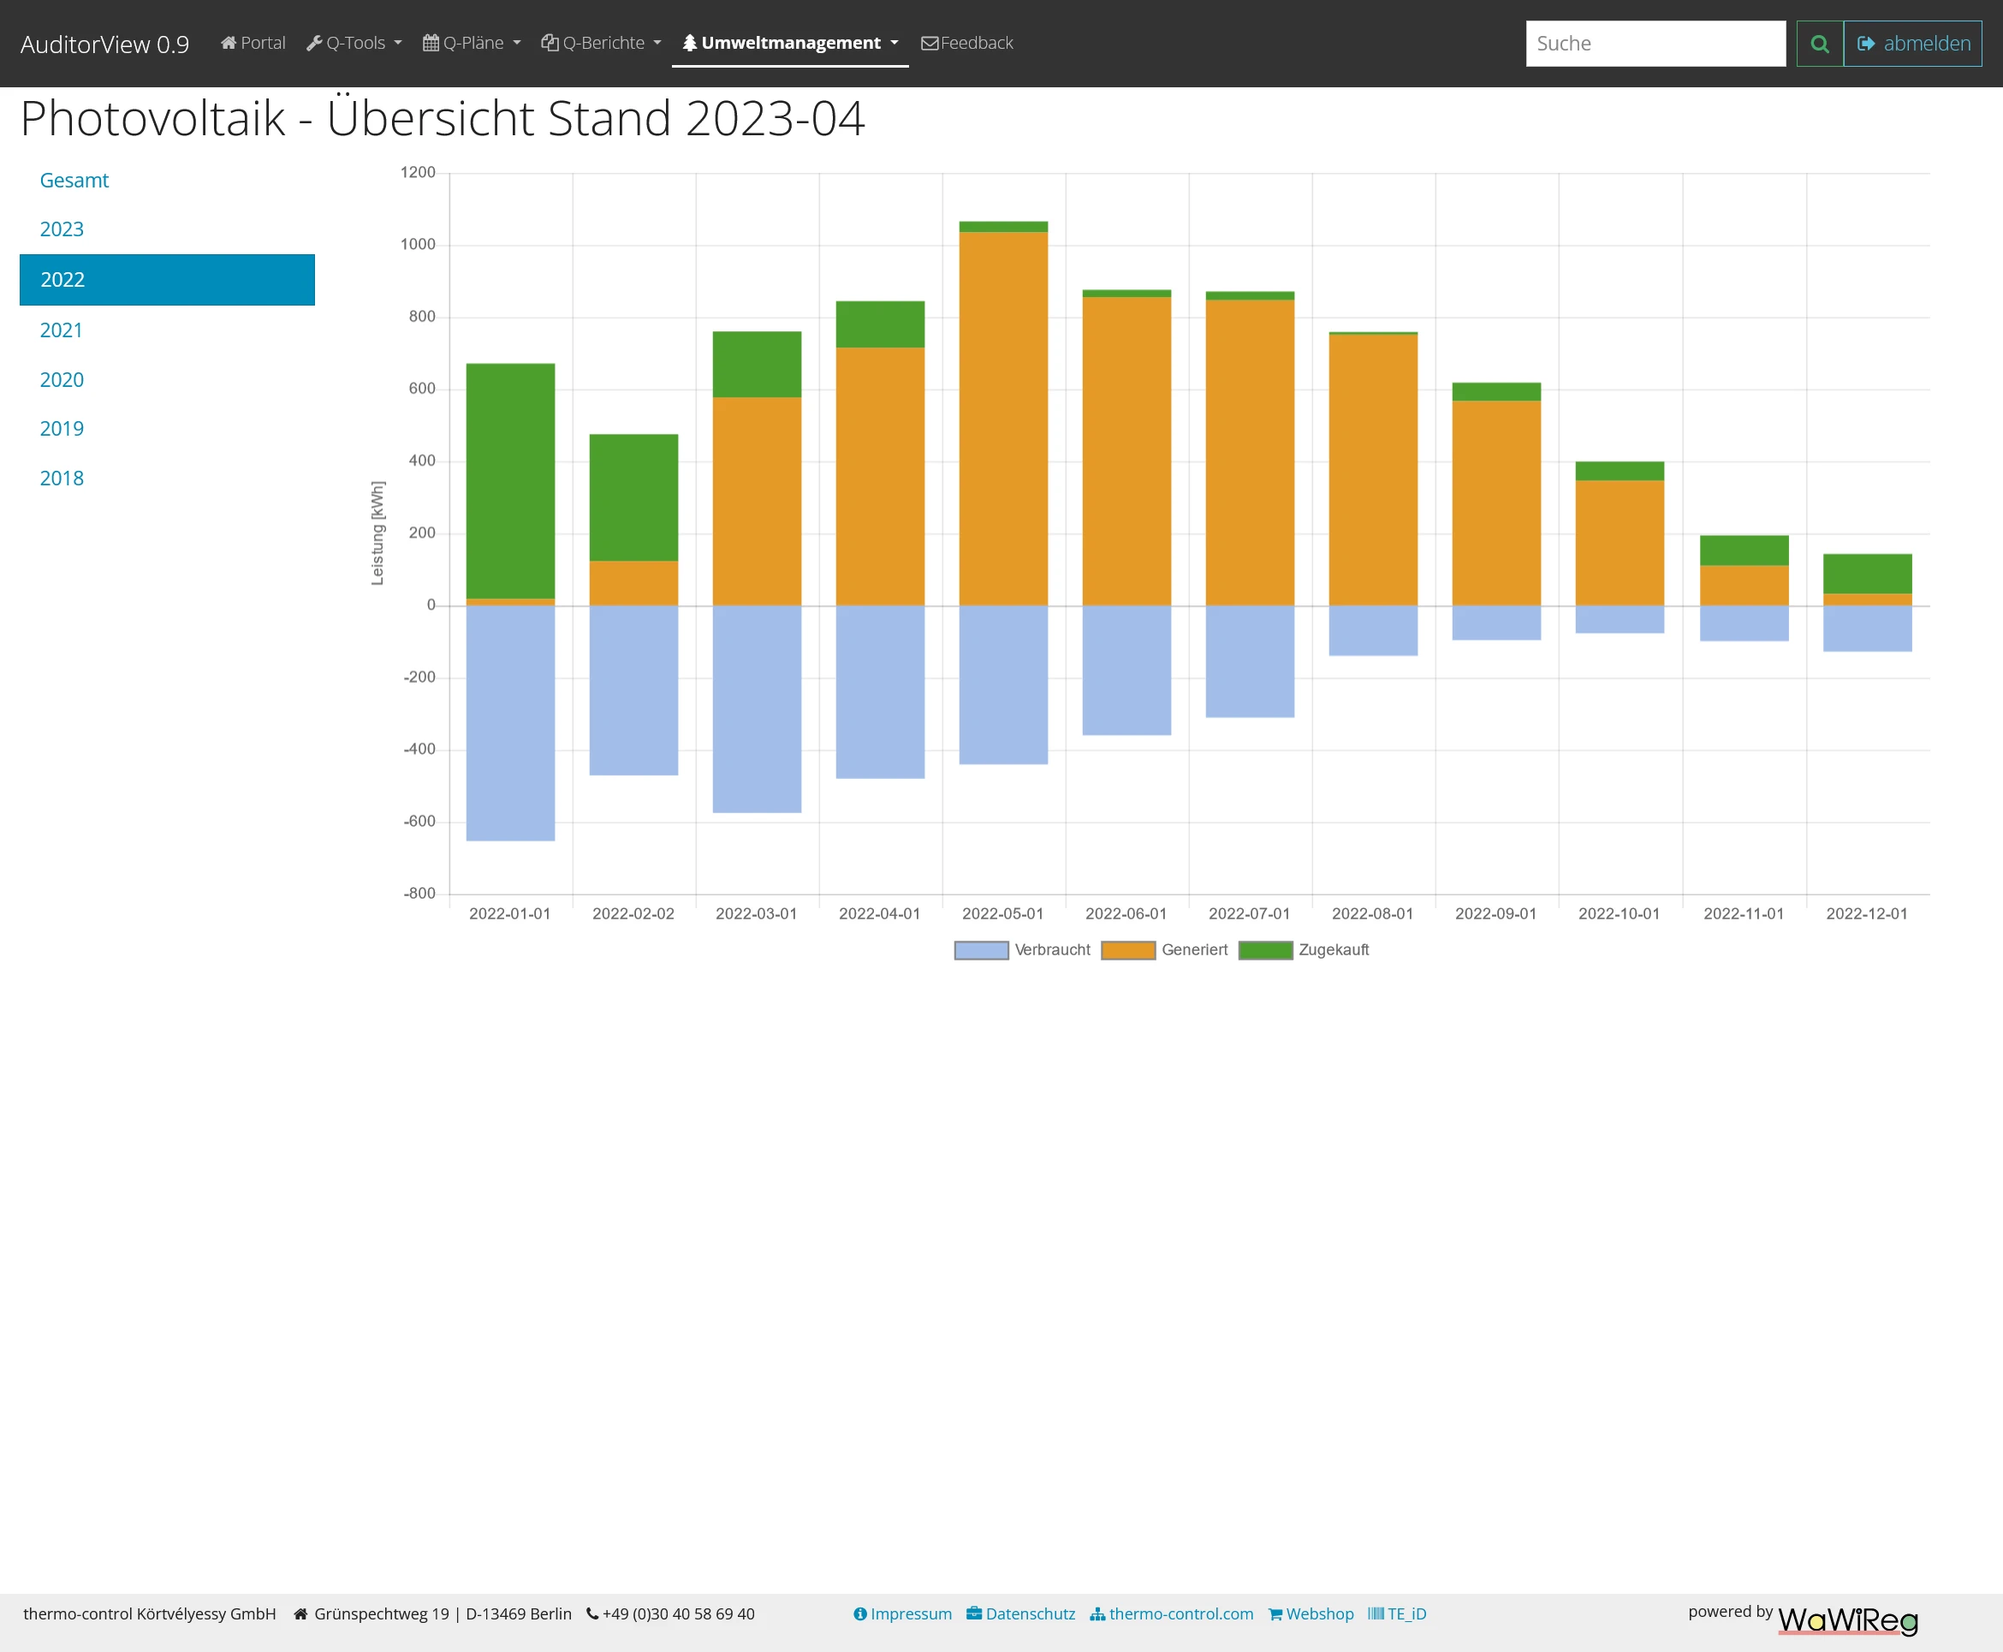Viewport: 2003px width, 1652px height.
Task: Click the AuditorView 0.9 brand title
Action: click(x=104, y=45)
